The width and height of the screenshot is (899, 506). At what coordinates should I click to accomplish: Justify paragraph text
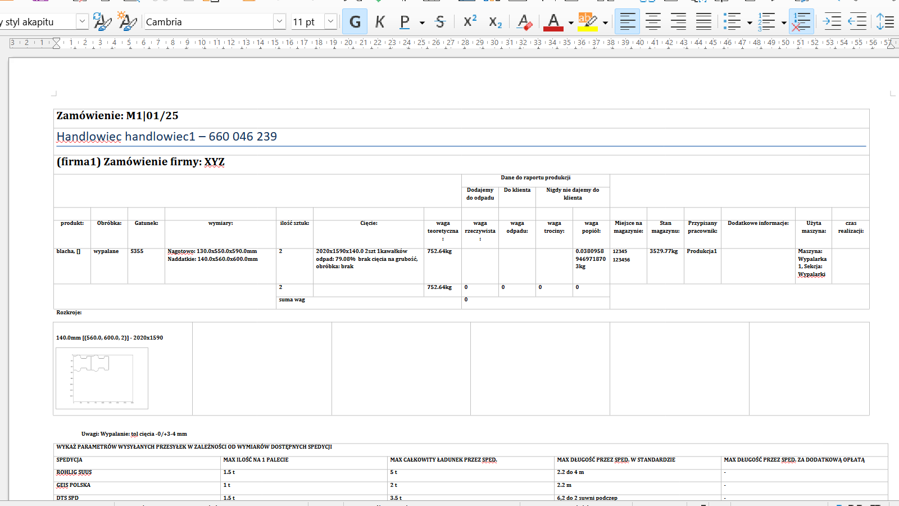pos(703,22)
